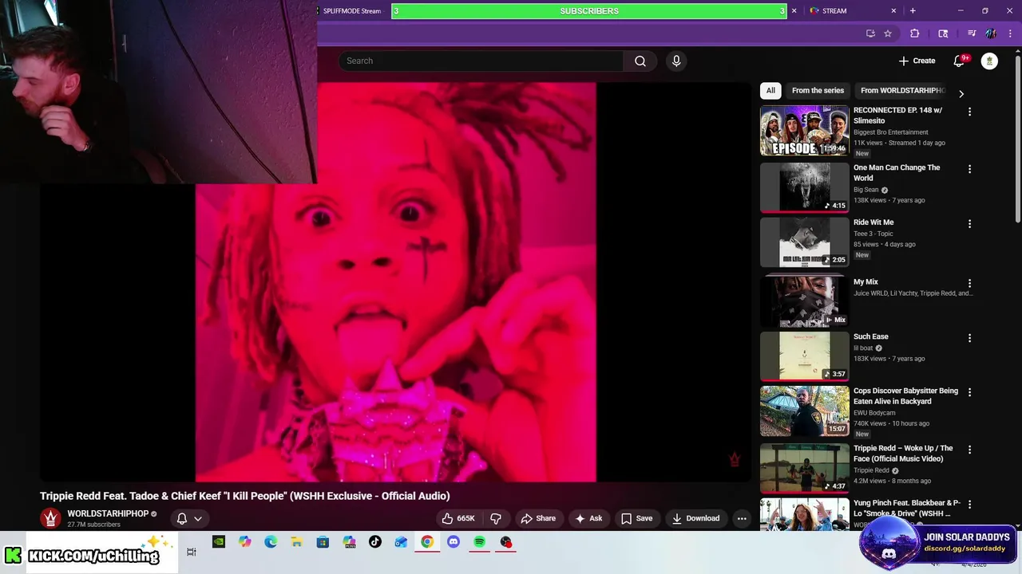Open options for Ride Wit Me video
The width and height of the screenshot is (1022, 574).
pos(969,224)
